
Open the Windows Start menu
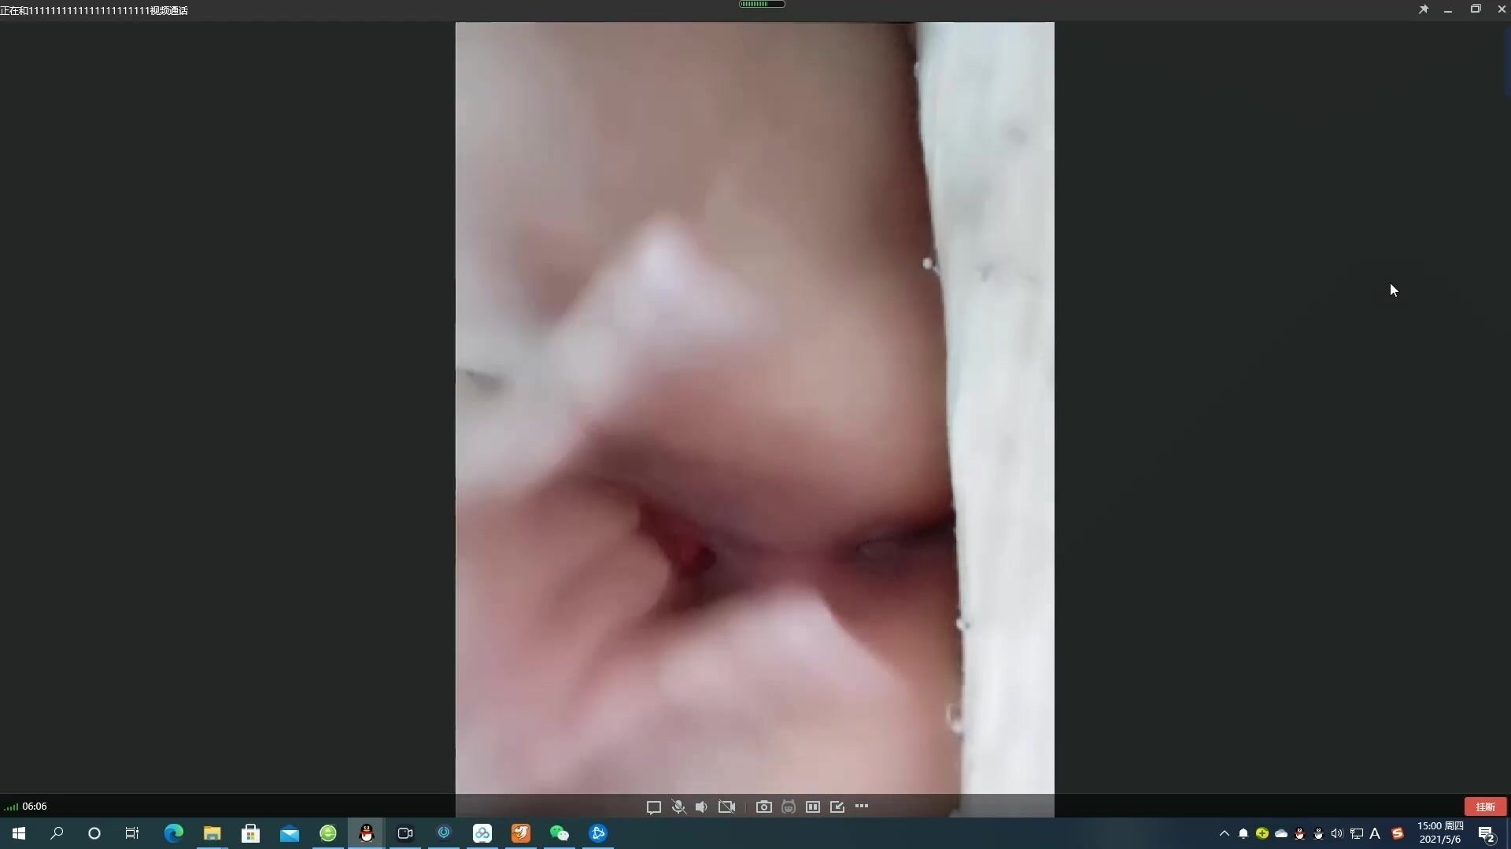(x=19, y=833)
